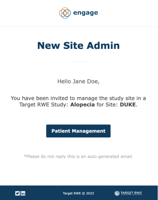Viewport: 158px width, 200px height.
Task: Open the Patient Management button
Action: 78,131
